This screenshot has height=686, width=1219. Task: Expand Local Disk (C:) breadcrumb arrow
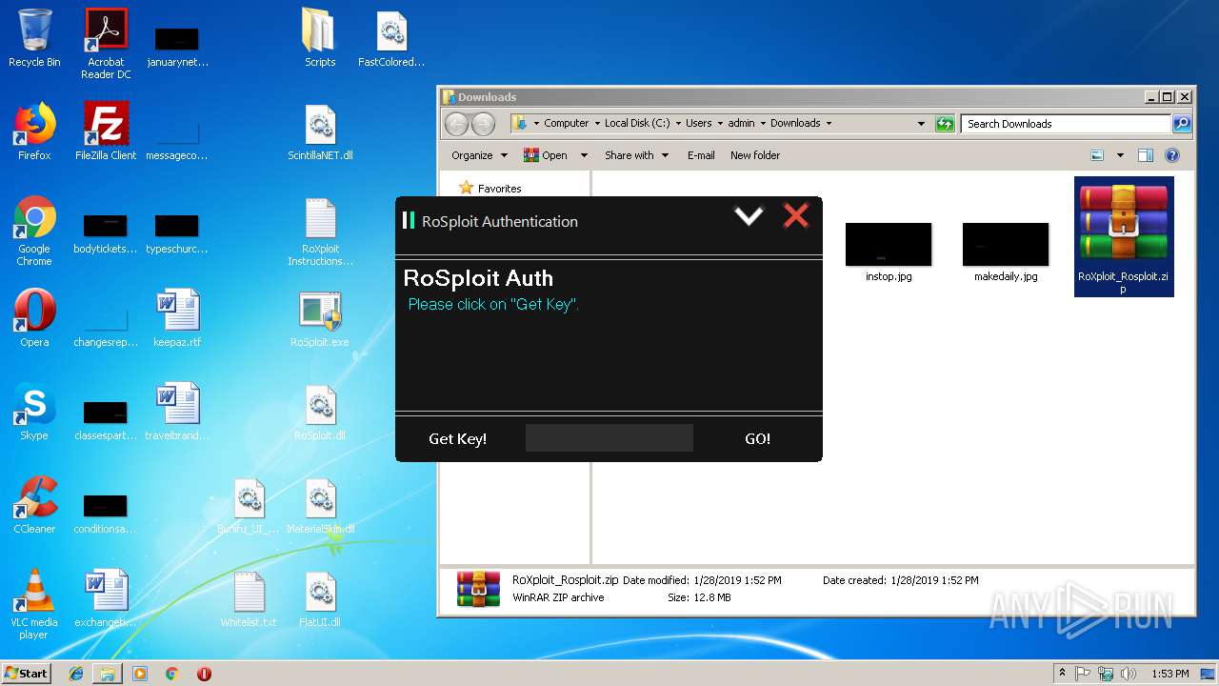[x=677, y=123]
